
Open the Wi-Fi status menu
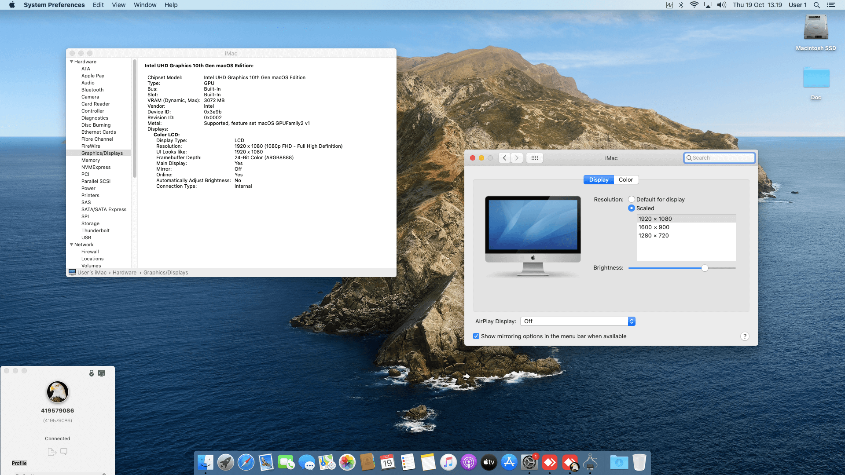click(694, 5)
